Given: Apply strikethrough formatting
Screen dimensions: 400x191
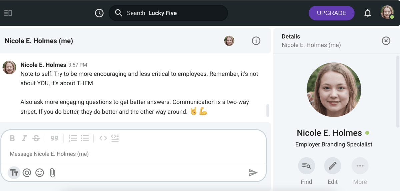Looking at the screenshot, I should [36, 138].
